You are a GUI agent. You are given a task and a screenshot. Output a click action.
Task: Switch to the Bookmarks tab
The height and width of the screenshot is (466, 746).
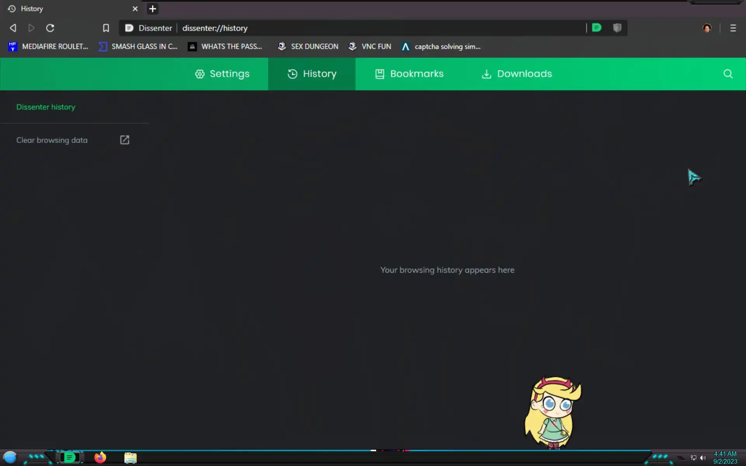point(409,74)
